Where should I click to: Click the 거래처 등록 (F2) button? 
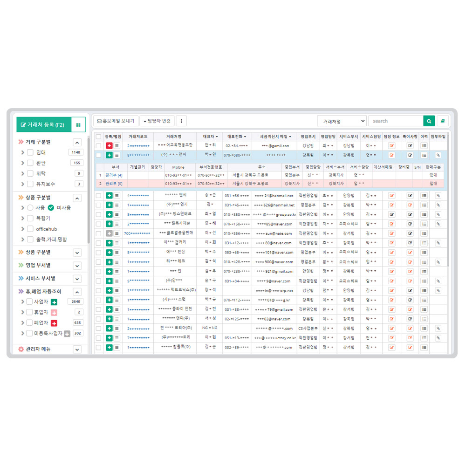[x=43, y=125]
